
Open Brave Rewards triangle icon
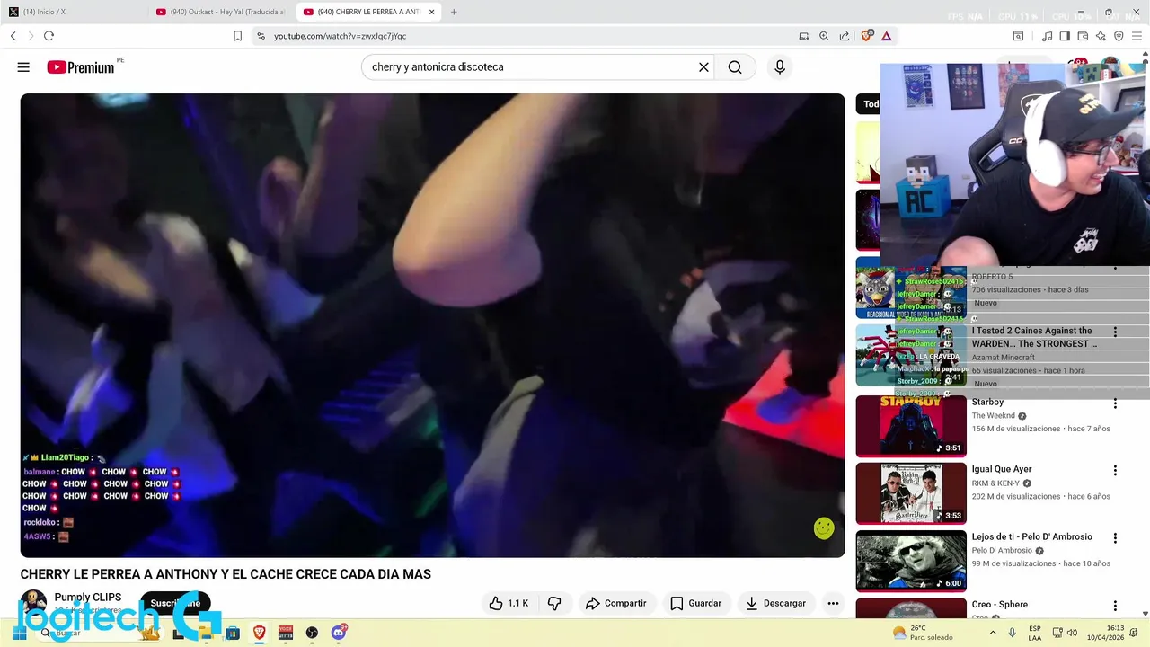point(887,36)
